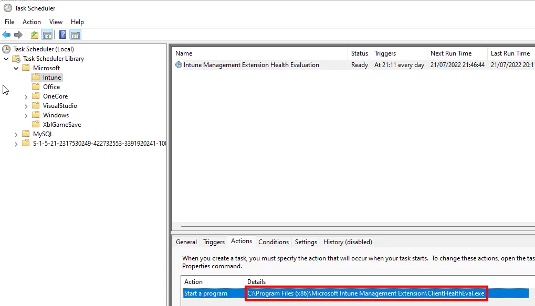Expand the MySQL folder node
Screen dimensions: 535x306
(x=16, y=135)
